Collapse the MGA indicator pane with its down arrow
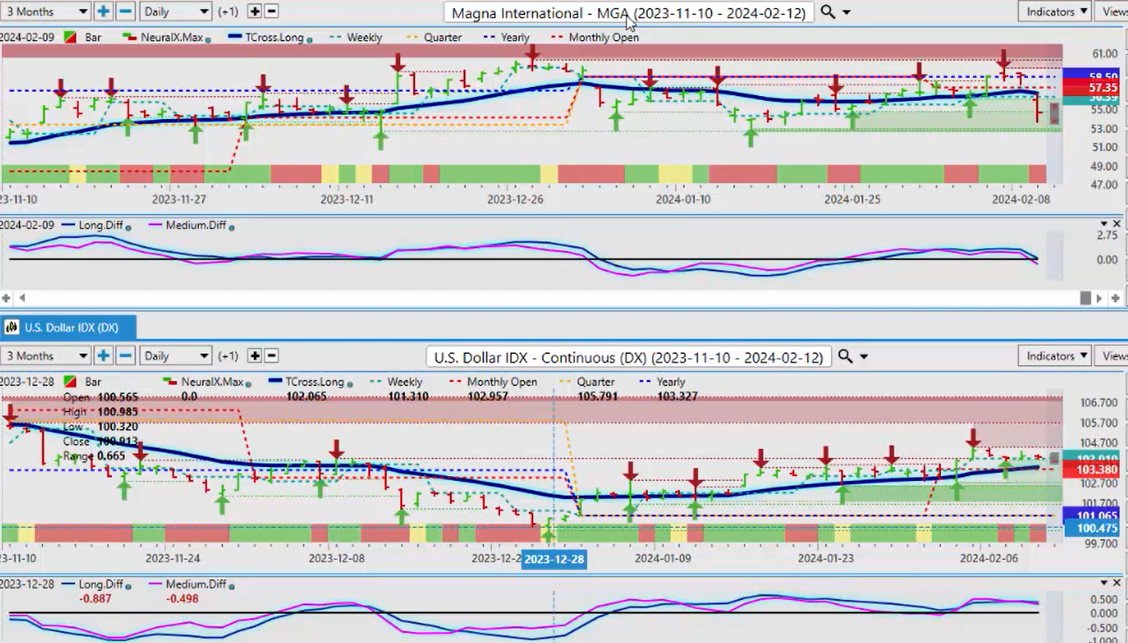The height and width of the screenshot is (643, 1128). coord(1105,224)
